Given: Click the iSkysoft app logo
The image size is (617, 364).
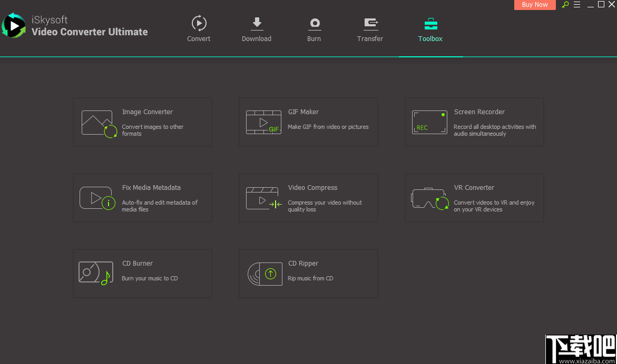Looking at the screenshot, I should 14,26.
